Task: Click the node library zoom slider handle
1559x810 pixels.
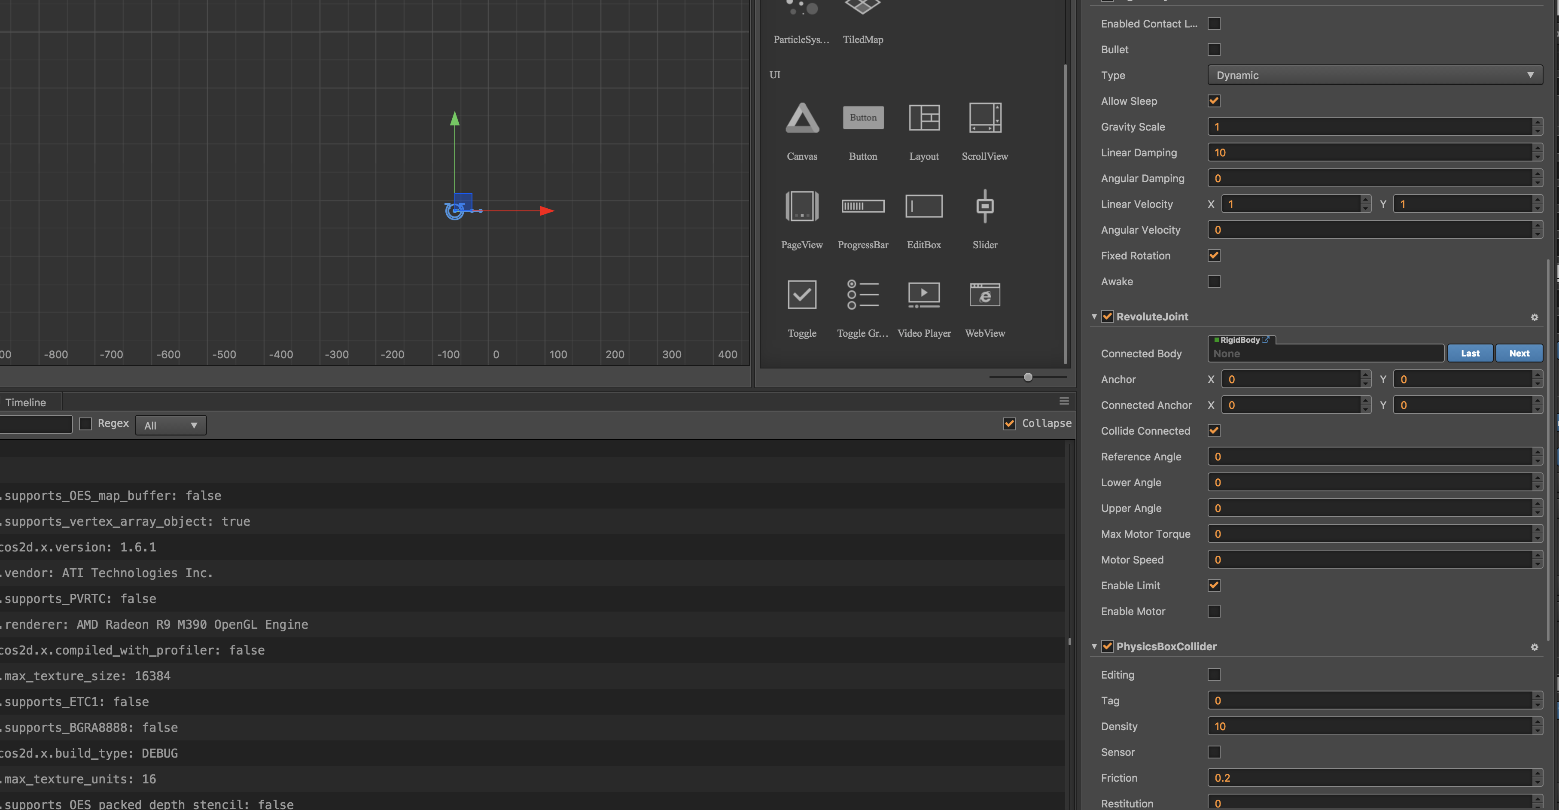Action: tap(1028, 377)
